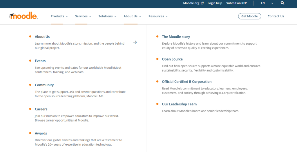Open the Products menu

[57, 16]
